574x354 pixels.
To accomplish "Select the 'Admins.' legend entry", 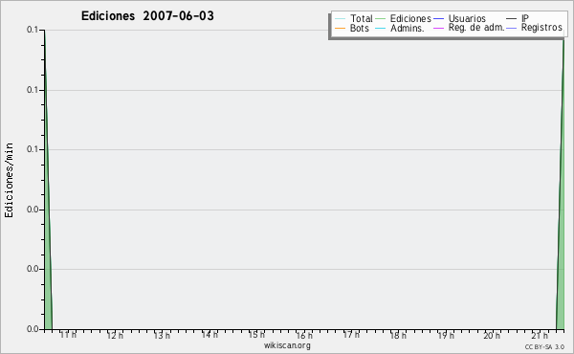I will click(x=400, y=28).
